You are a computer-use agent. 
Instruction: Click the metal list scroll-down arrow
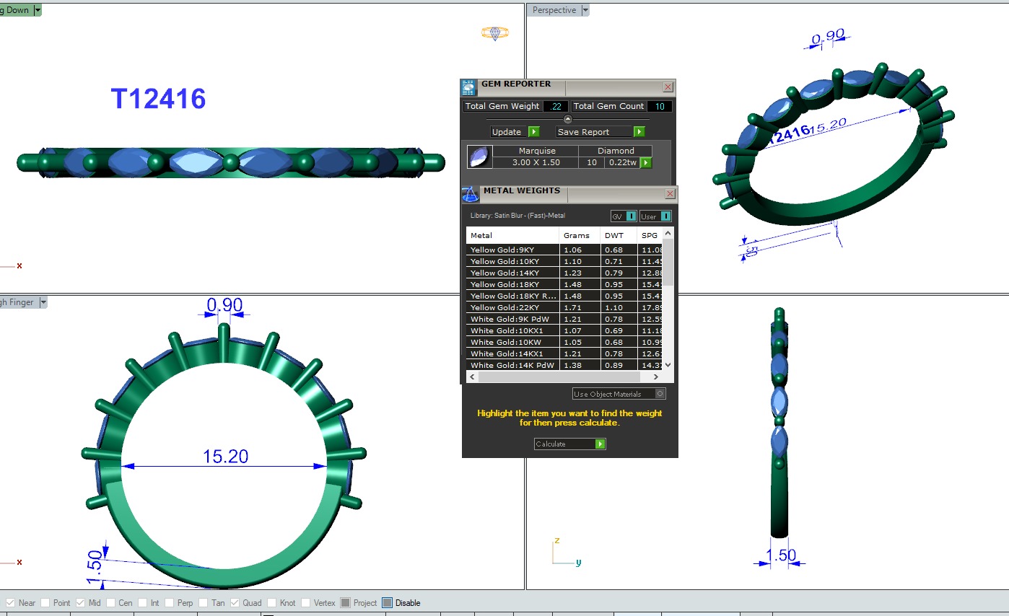[x=668, y=365]
